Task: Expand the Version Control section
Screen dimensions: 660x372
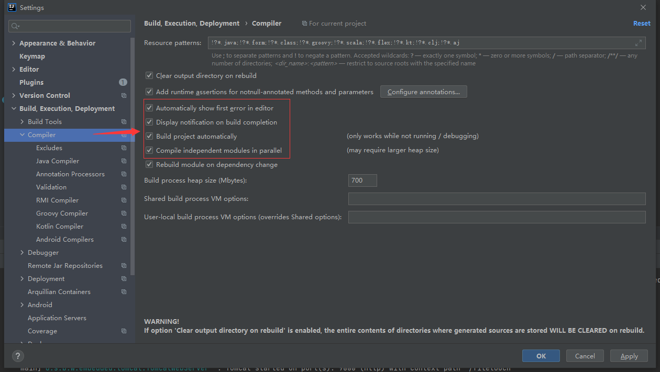Action: pos(14,96)
